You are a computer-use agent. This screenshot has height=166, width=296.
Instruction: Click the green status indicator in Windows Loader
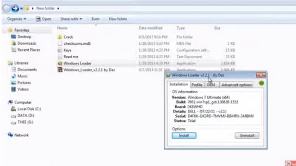point(261,83)
